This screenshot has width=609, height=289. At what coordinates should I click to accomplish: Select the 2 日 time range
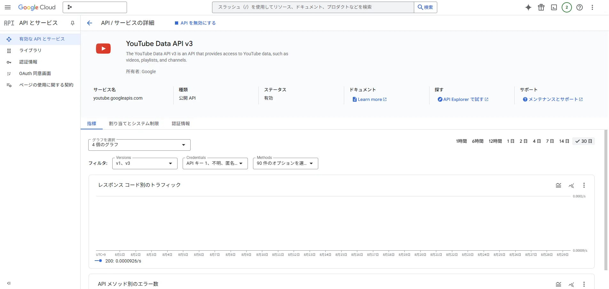pyautogui.click(x=523, y=141)
